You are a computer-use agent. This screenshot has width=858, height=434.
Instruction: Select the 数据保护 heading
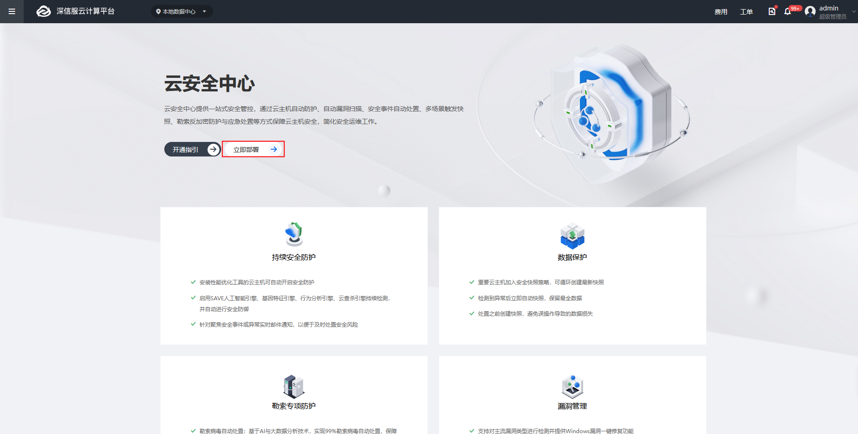(572, 257)
